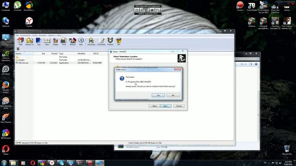Open the Tomb Raider desktop shortcut
296x166 pixels.
[x=252, y=7]
